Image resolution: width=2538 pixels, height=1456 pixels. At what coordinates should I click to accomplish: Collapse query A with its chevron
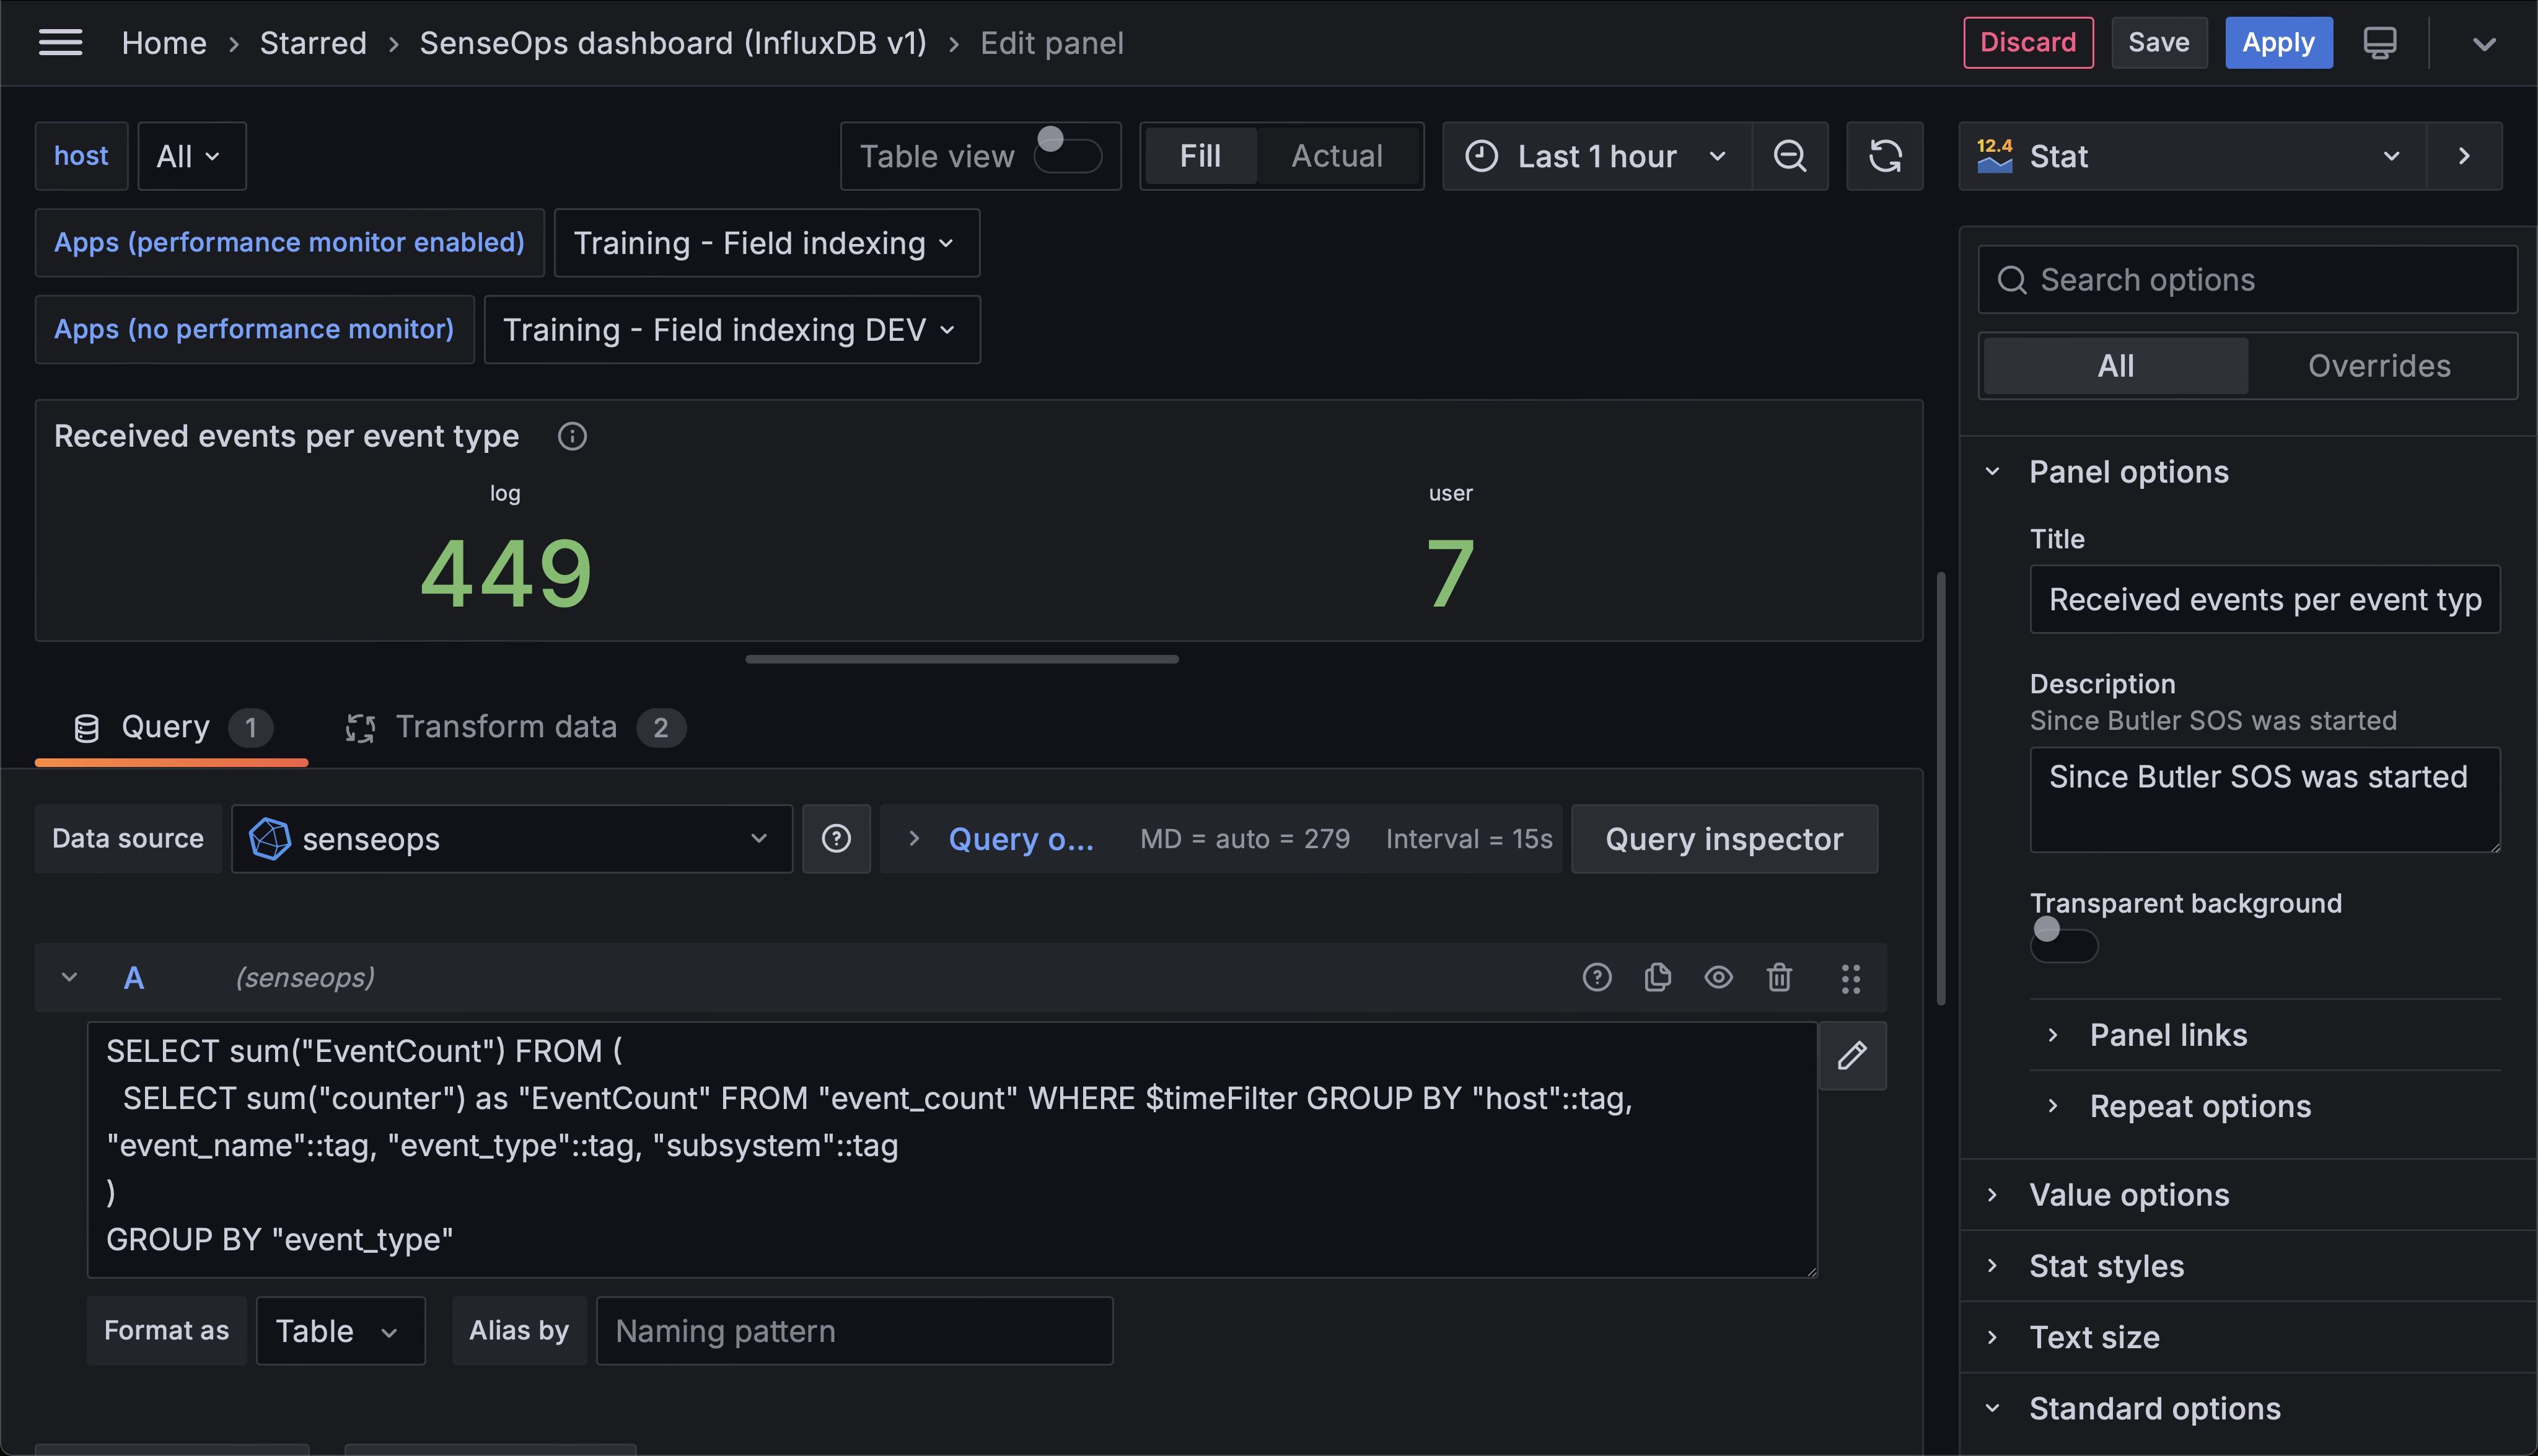coord(69,977)
